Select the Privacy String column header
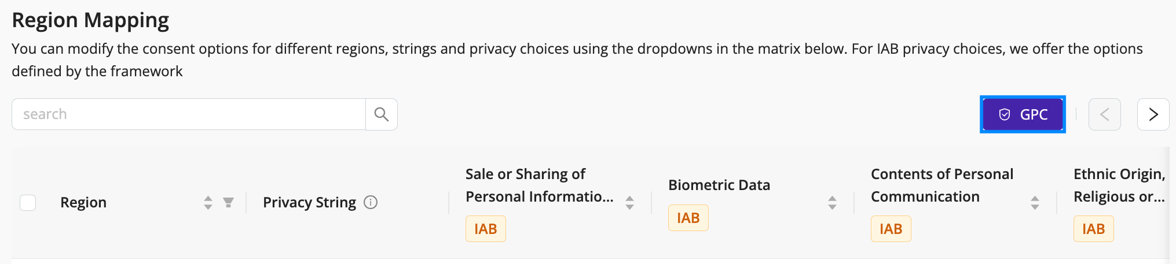 coord(310,202)
